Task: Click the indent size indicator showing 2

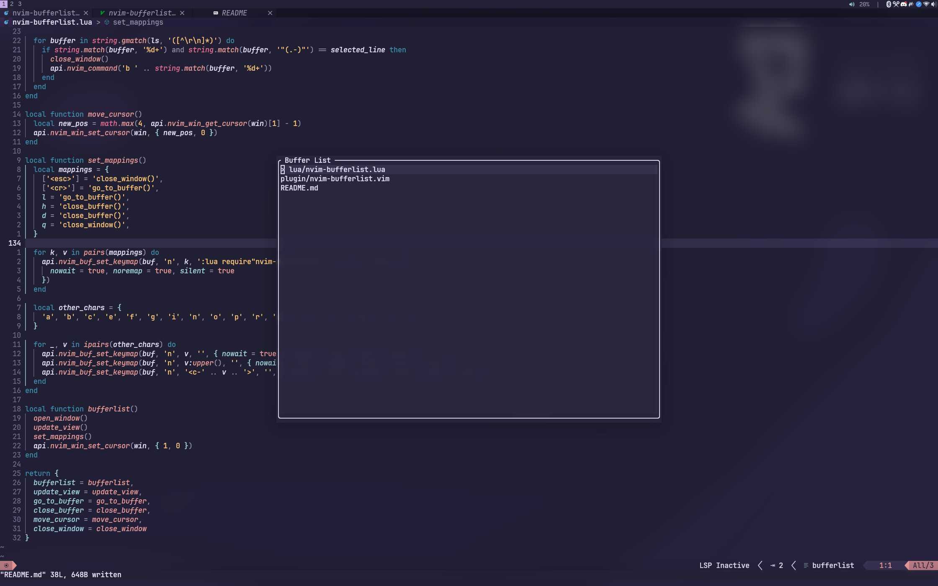Action: tap(777, 565)
